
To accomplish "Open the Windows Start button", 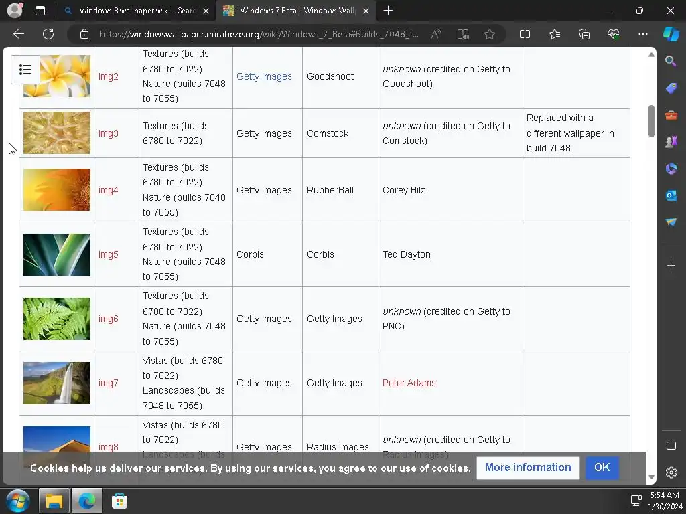I will click(18, 501).
